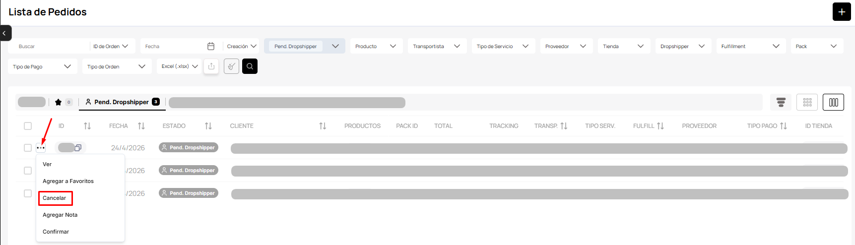The height and width of the screenshot is (245, 855).
Task: Sort by FULFILL column arrows
Action: [x=660, y=126]
